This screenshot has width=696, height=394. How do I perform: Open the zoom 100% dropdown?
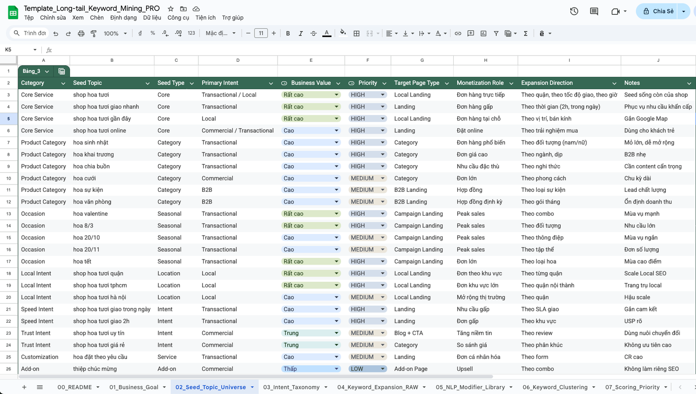point(115,33)
